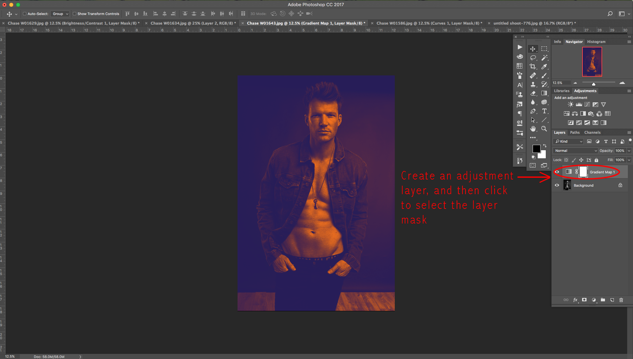Select the Clone Stamp tool
Screen dimensions: 633x359
(x=533, y=84)
